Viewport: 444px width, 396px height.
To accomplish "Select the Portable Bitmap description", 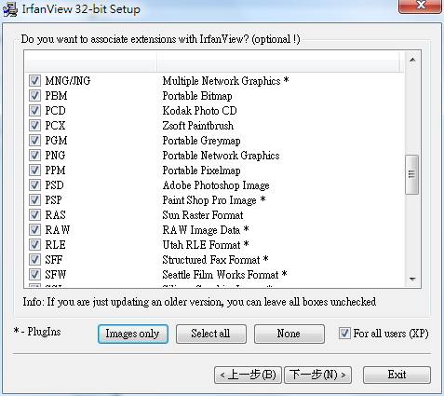I will pyautogui.click(x=197, y=96).
